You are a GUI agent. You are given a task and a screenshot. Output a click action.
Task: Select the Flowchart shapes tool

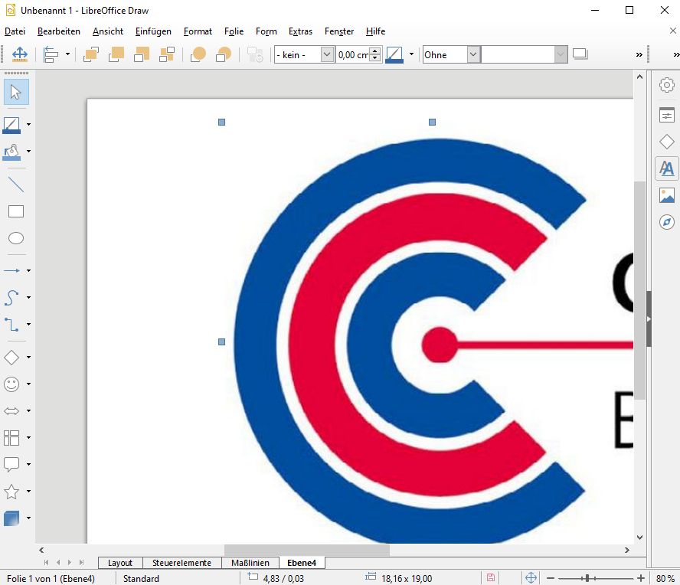coord(11,437)
